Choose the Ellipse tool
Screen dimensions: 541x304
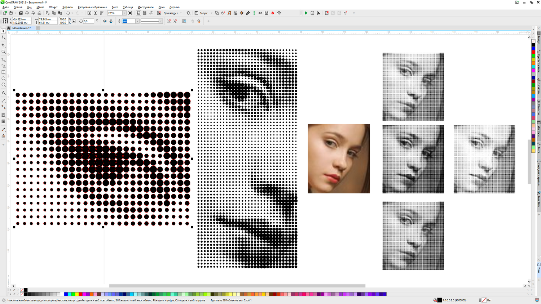pos(4,78)
